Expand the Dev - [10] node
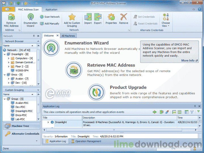 click(9, 83)
